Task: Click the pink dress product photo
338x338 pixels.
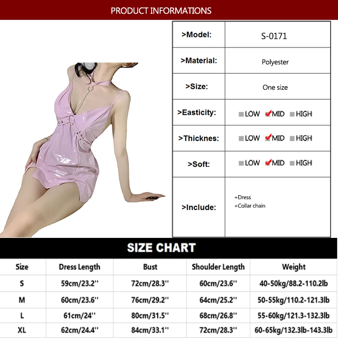Action: (82, 150)
